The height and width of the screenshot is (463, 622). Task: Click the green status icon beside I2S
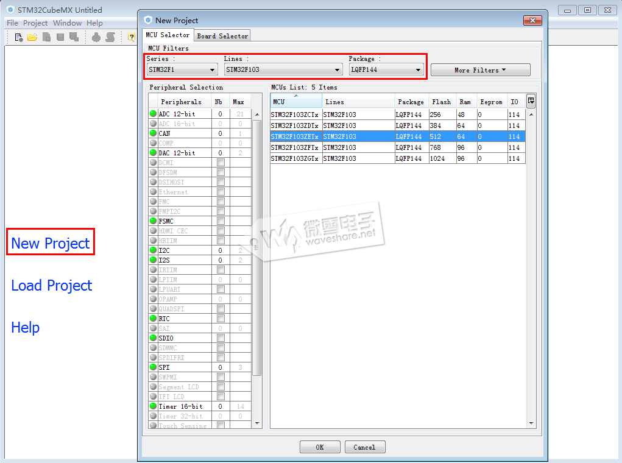[x=153, y=260]
